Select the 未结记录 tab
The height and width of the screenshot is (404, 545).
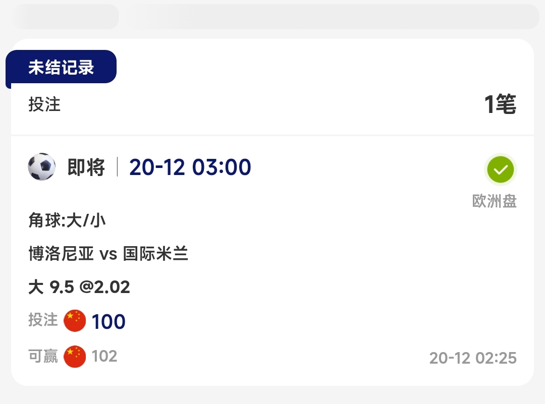(x=61, y=67)
